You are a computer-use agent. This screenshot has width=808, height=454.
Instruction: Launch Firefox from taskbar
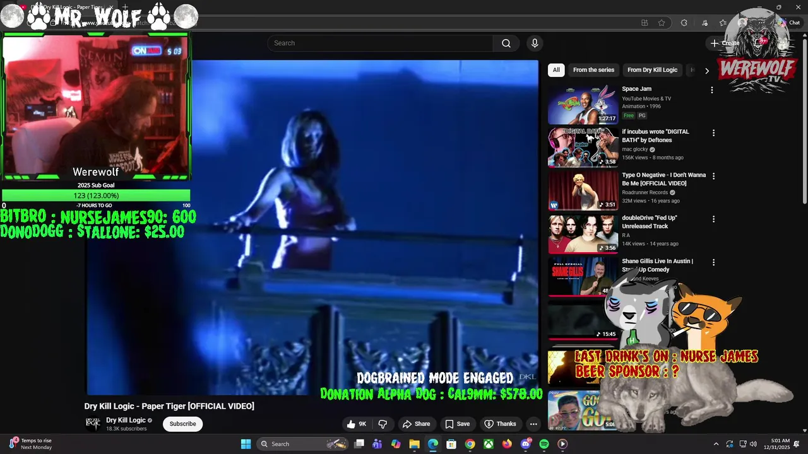[507, 444]
